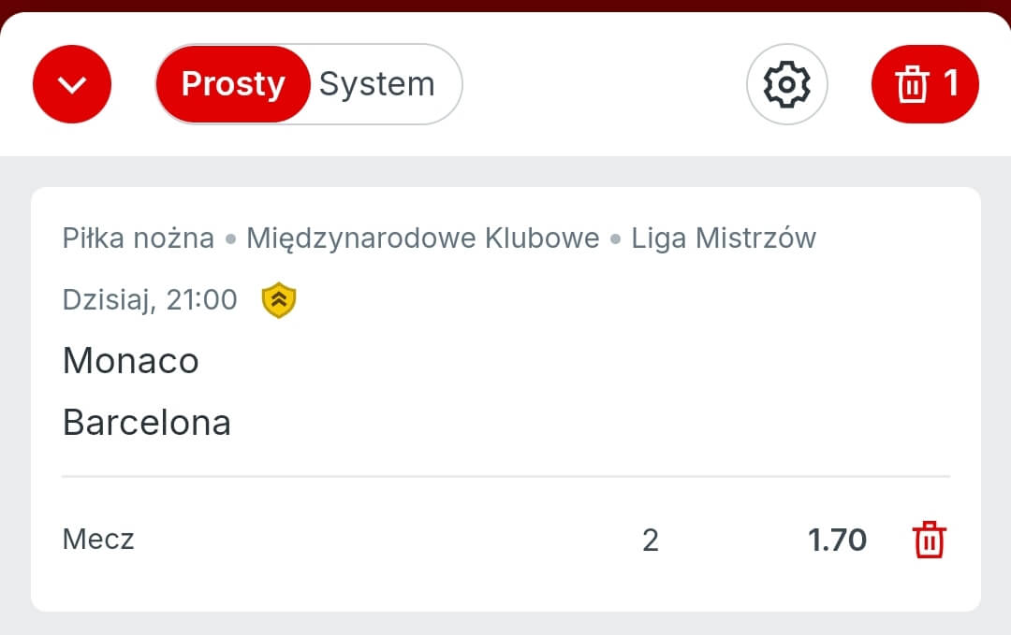1011x635 pixels.
Task: Open bet slip settings gear
Action: (786, 85)
